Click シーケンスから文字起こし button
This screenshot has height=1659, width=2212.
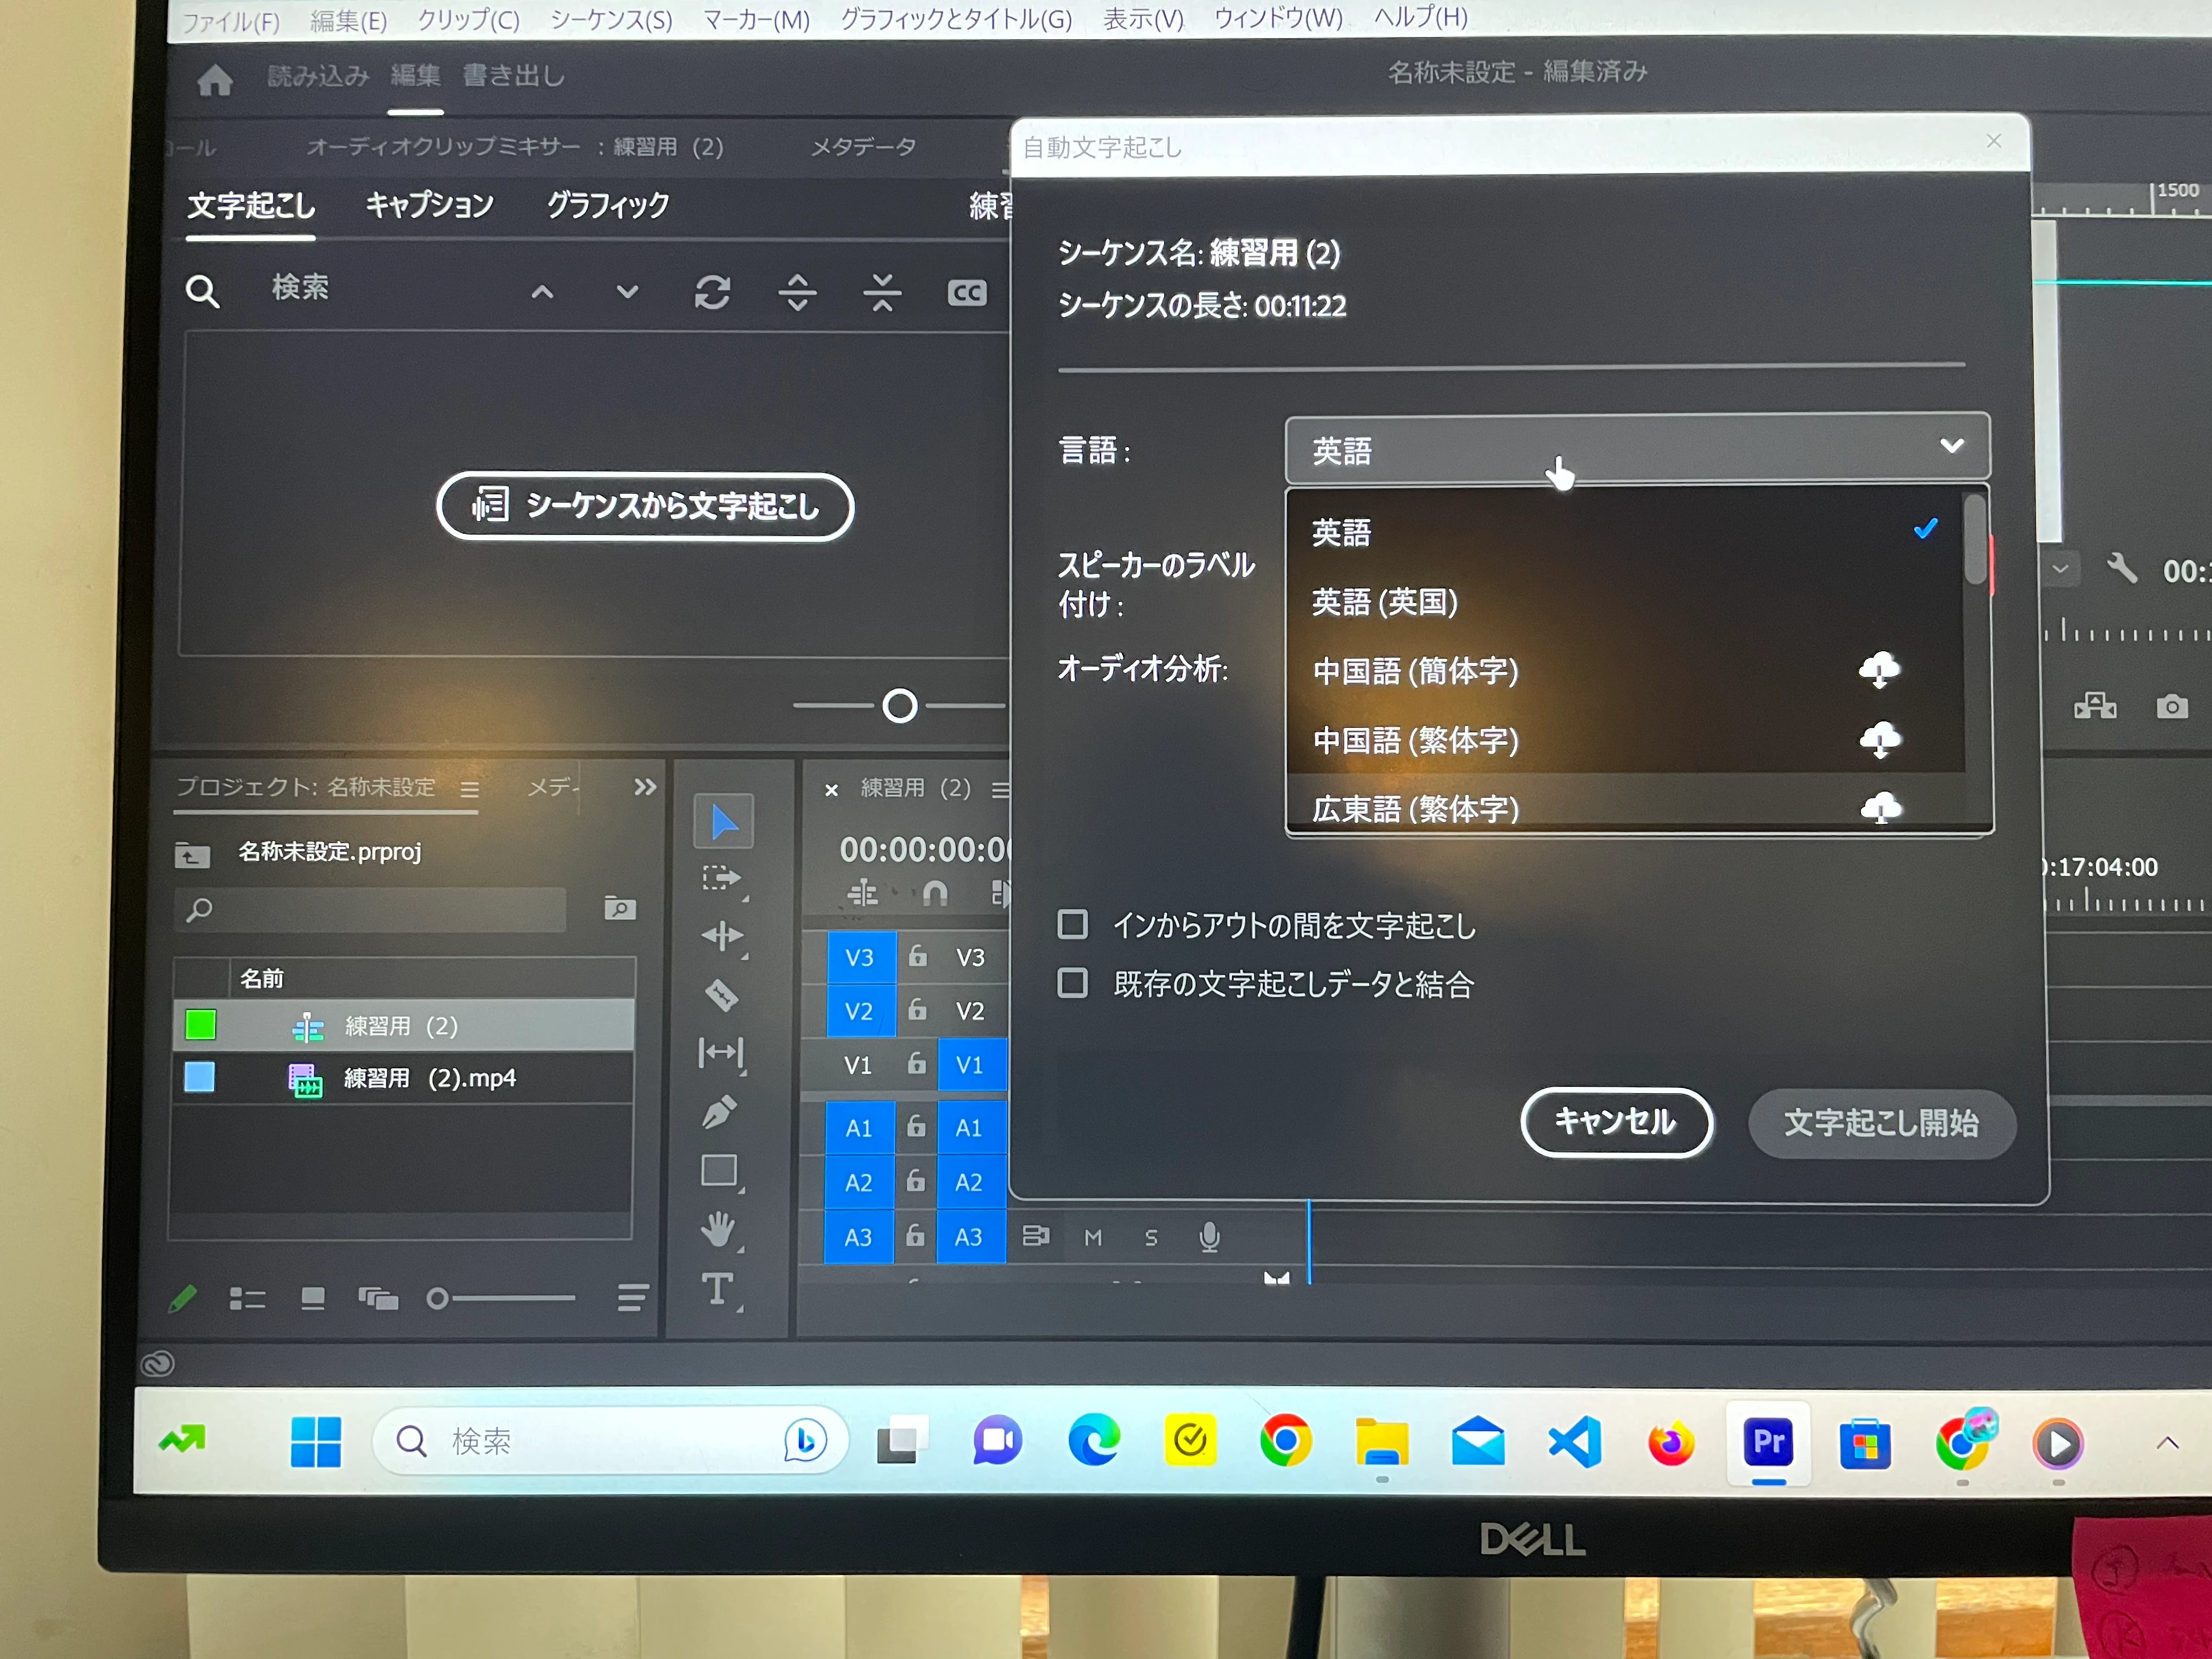[645, 506]
